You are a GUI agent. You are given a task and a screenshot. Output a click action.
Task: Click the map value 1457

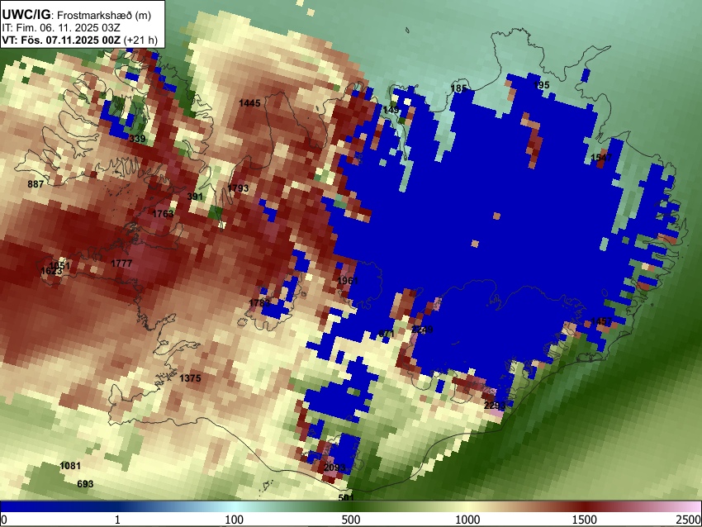tap(601, 321)
